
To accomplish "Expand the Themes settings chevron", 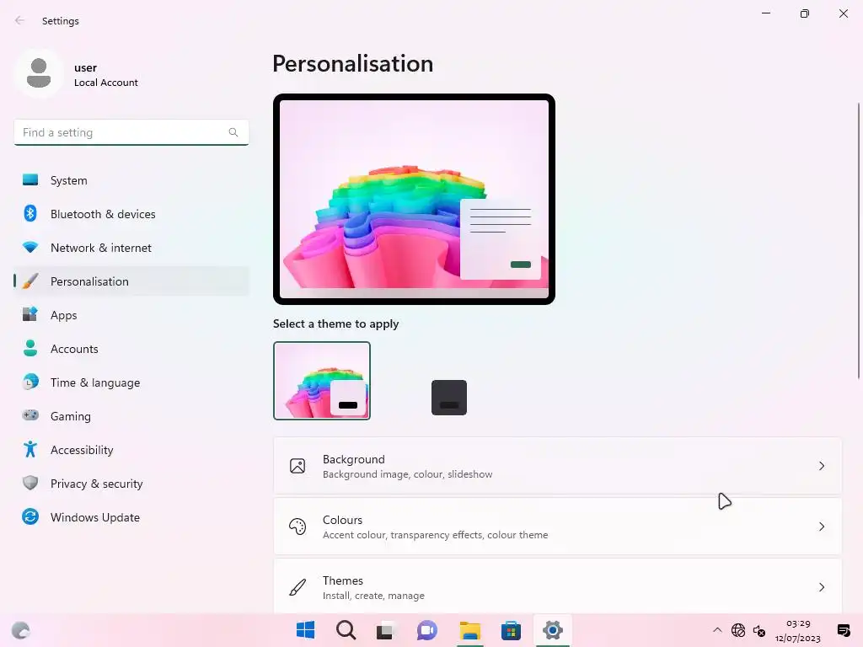I will 822,587.
